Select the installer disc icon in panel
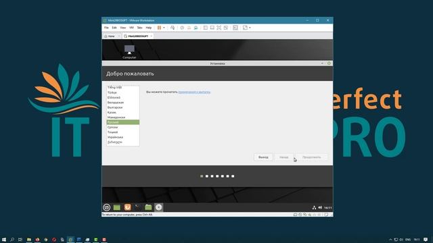The width and height of the screenshot is (433, 243). [158, 207]
